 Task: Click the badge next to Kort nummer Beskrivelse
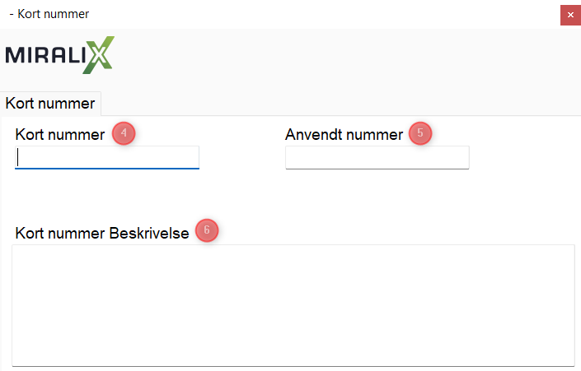pos(207,230)
